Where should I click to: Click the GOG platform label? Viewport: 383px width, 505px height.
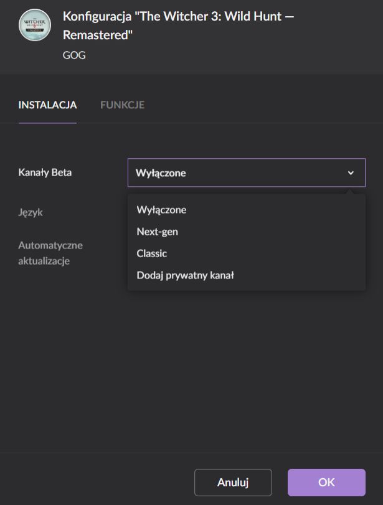tap(74, 55)
